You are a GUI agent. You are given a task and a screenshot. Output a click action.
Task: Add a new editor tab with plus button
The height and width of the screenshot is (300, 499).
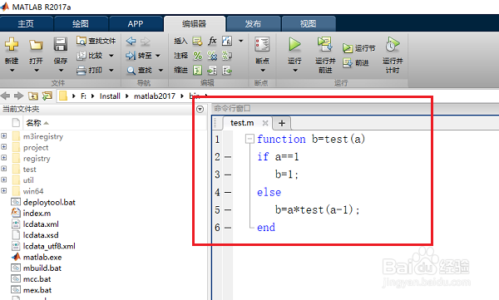[282, 123]
